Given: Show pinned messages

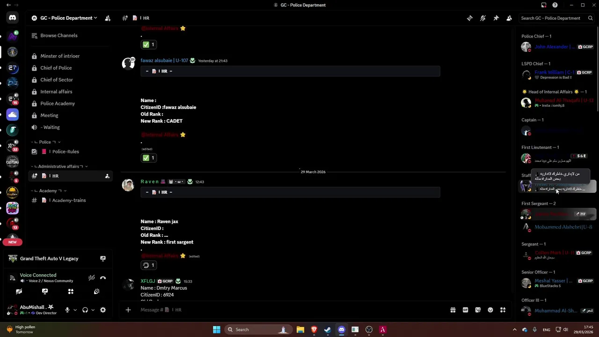Looking at the screenshot, I should coord(496,18).
